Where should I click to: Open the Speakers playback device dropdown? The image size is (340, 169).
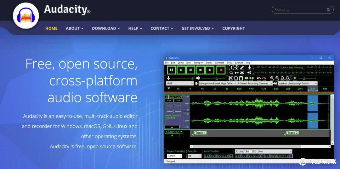[297, 83]
